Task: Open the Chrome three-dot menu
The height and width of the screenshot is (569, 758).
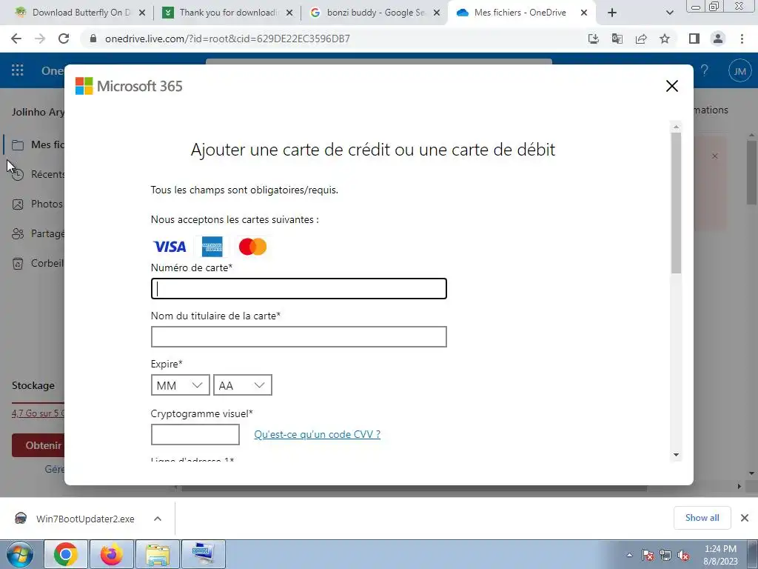Action: [742, 39]
